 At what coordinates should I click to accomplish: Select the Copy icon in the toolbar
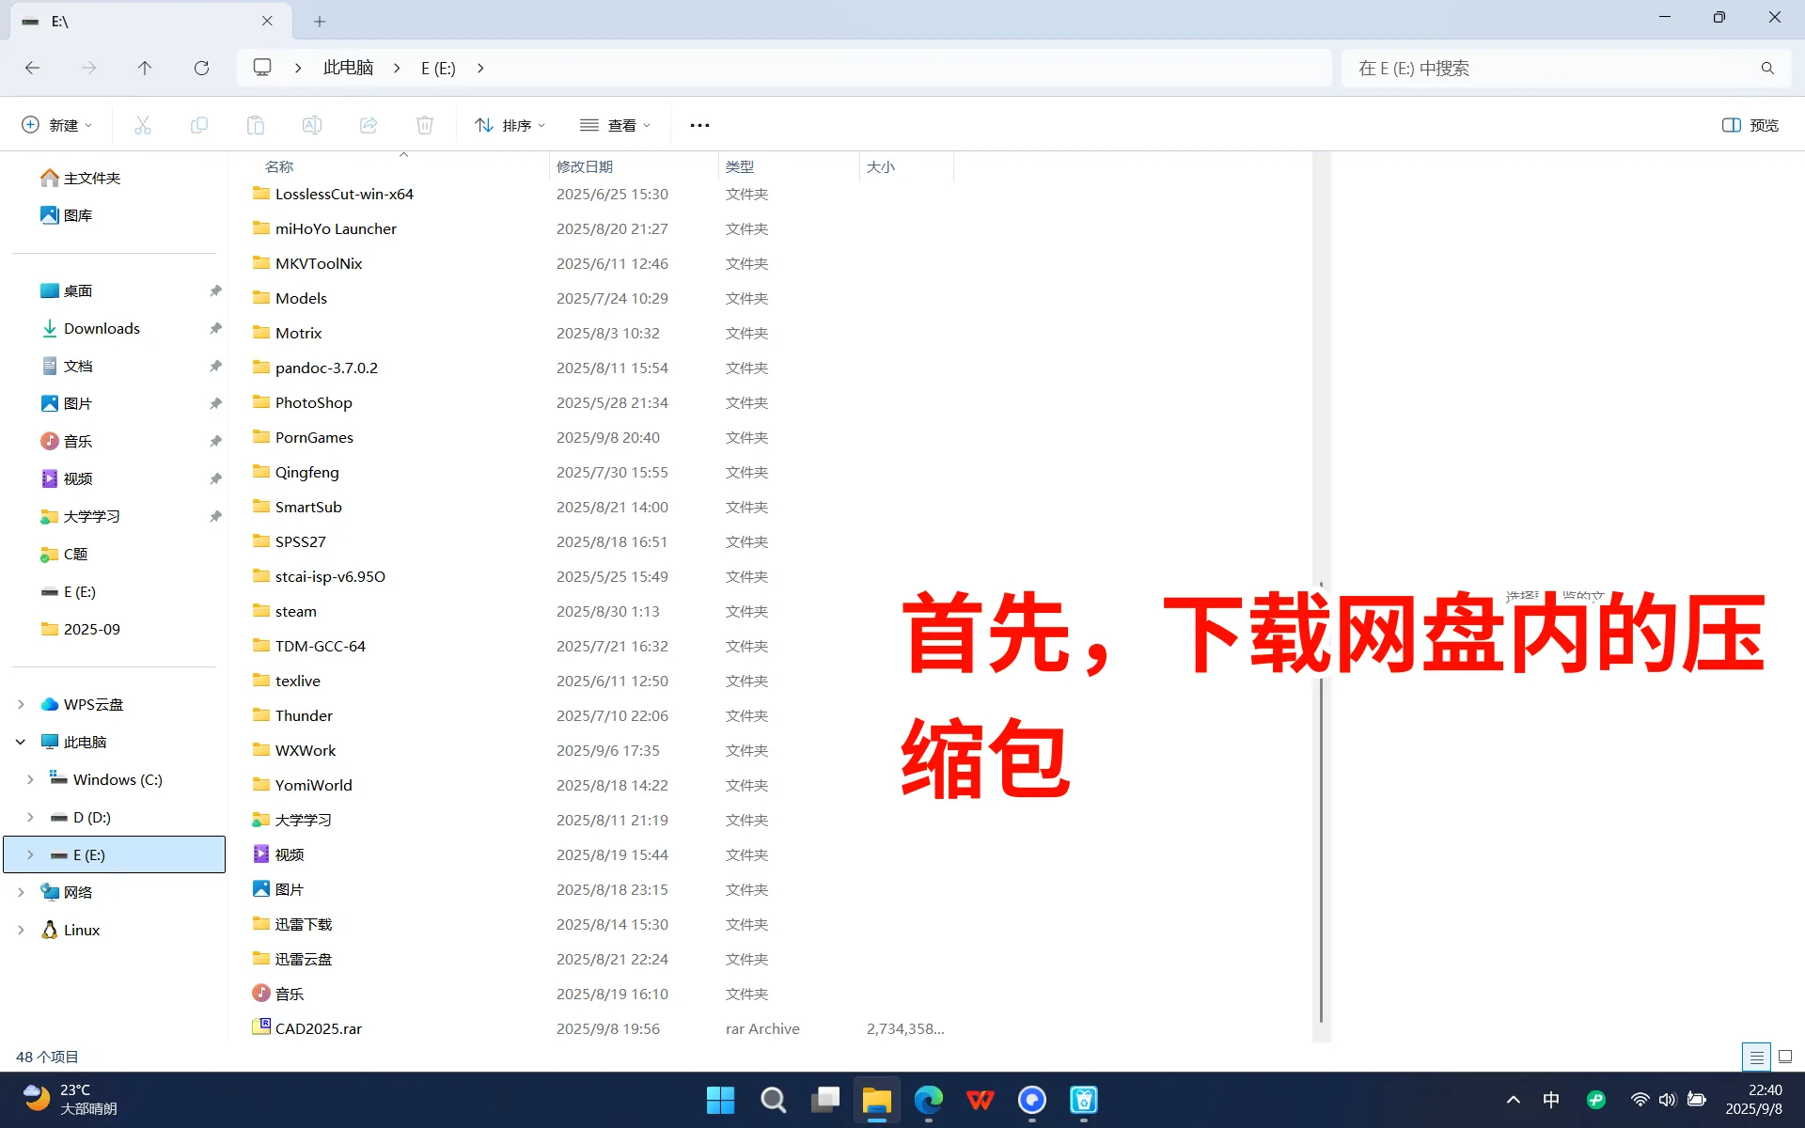point(198,124)
